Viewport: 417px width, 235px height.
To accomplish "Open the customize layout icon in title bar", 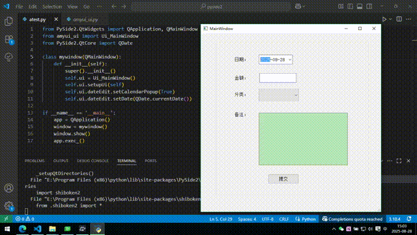I will [341, 7].
